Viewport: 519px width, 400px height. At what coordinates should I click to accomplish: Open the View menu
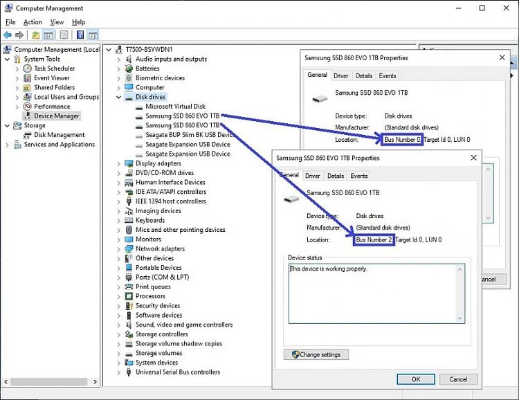(x=57, y=22)
